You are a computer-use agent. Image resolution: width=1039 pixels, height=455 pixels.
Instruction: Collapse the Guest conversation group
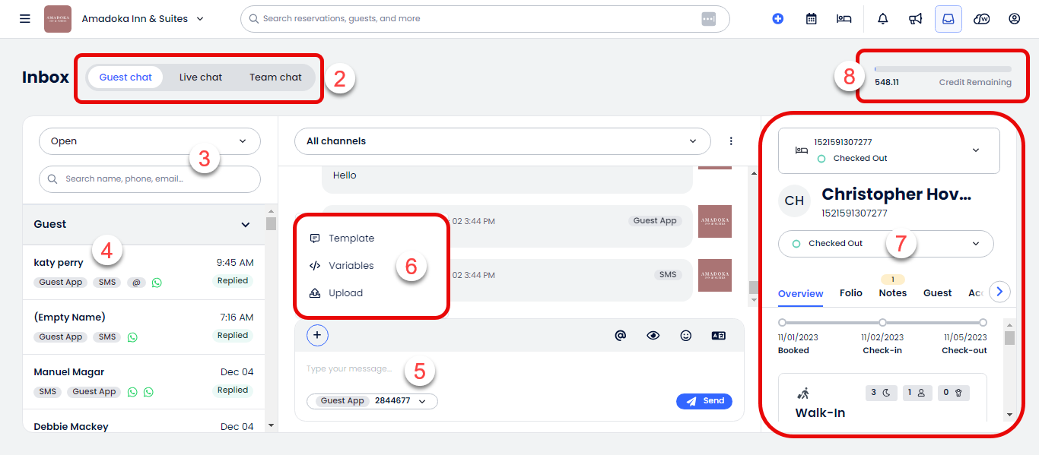(245, 225)
